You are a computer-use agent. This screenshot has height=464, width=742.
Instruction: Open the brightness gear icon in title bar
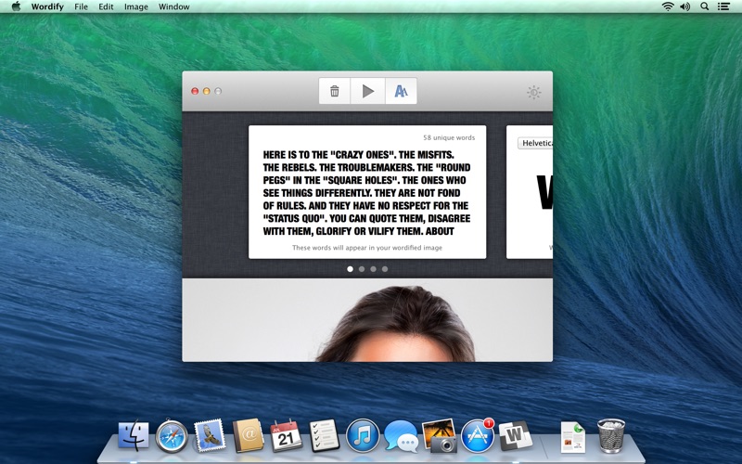(x=534, y=92)
